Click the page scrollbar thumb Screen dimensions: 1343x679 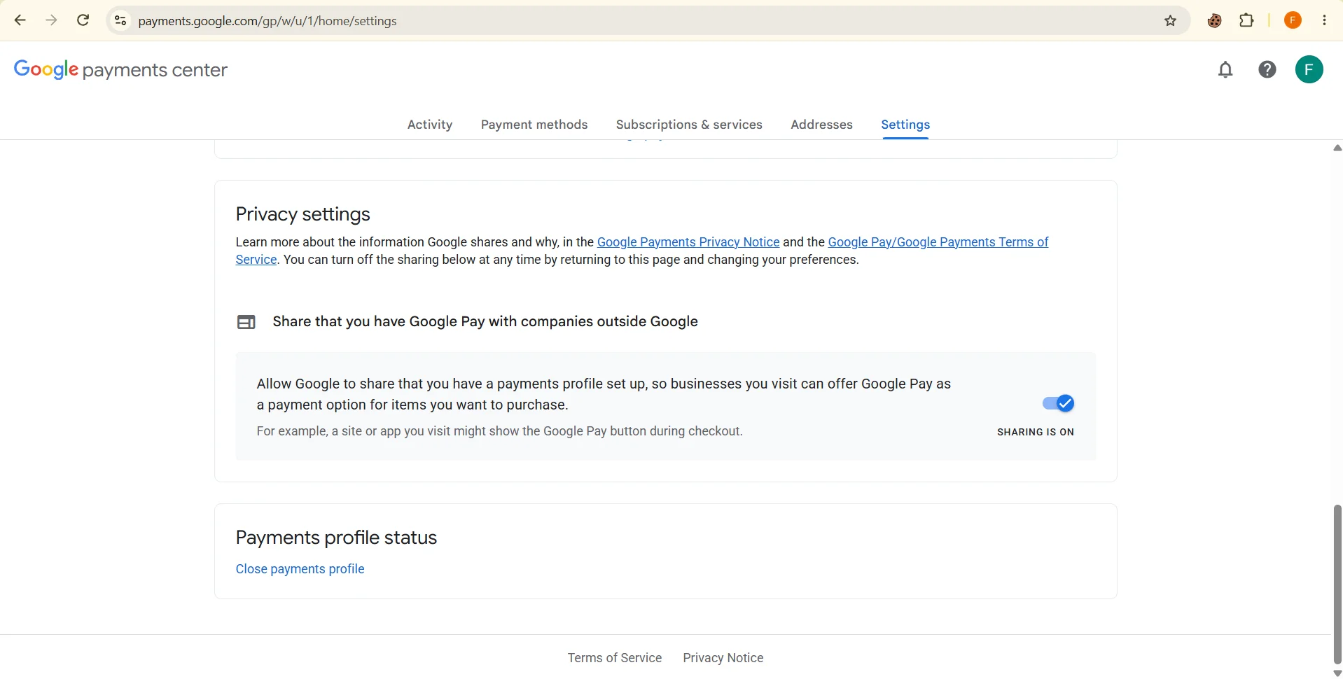1337,584
